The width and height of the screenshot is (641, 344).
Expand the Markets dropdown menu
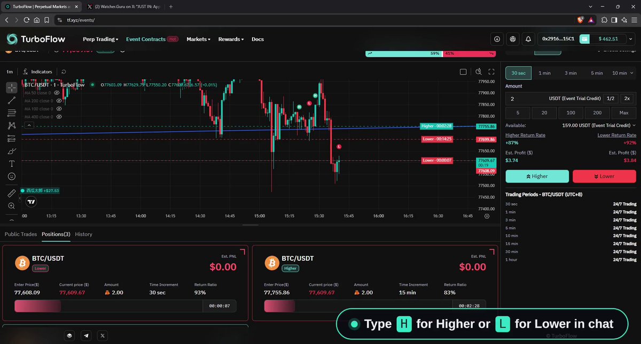click(x=198, y=39)
